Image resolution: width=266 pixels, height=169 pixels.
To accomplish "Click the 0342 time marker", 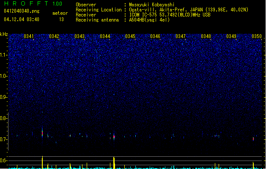I will [x=54, y=36].
